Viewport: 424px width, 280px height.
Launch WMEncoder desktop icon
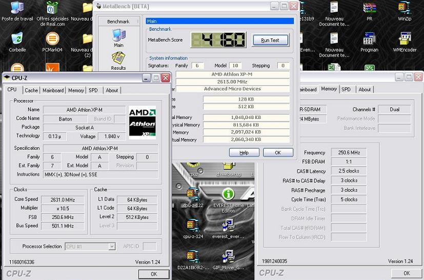pos(405,43)
